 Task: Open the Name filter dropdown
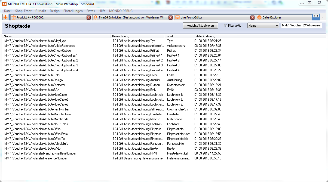(277, 26)
